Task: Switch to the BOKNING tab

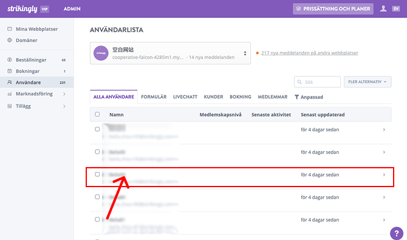Action: tap(241, 97)
